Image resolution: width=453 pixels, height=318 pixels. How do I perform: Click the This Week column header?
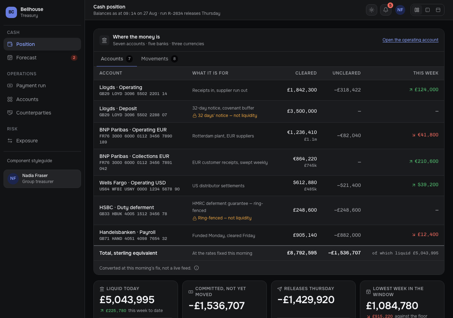(x=426, y=73)
